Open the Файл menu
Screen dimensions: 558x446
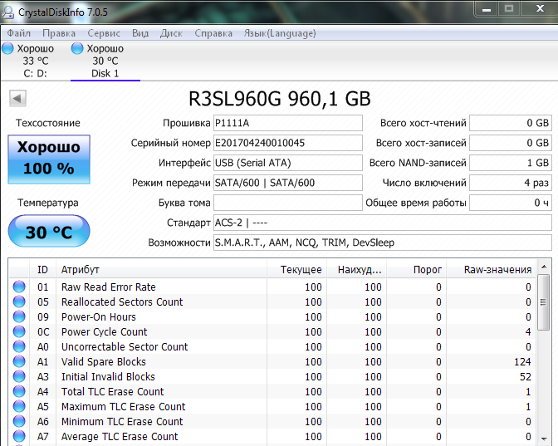tap(18, 33)
